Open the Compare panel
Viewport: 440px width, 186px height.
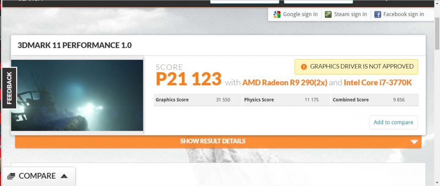38,176
